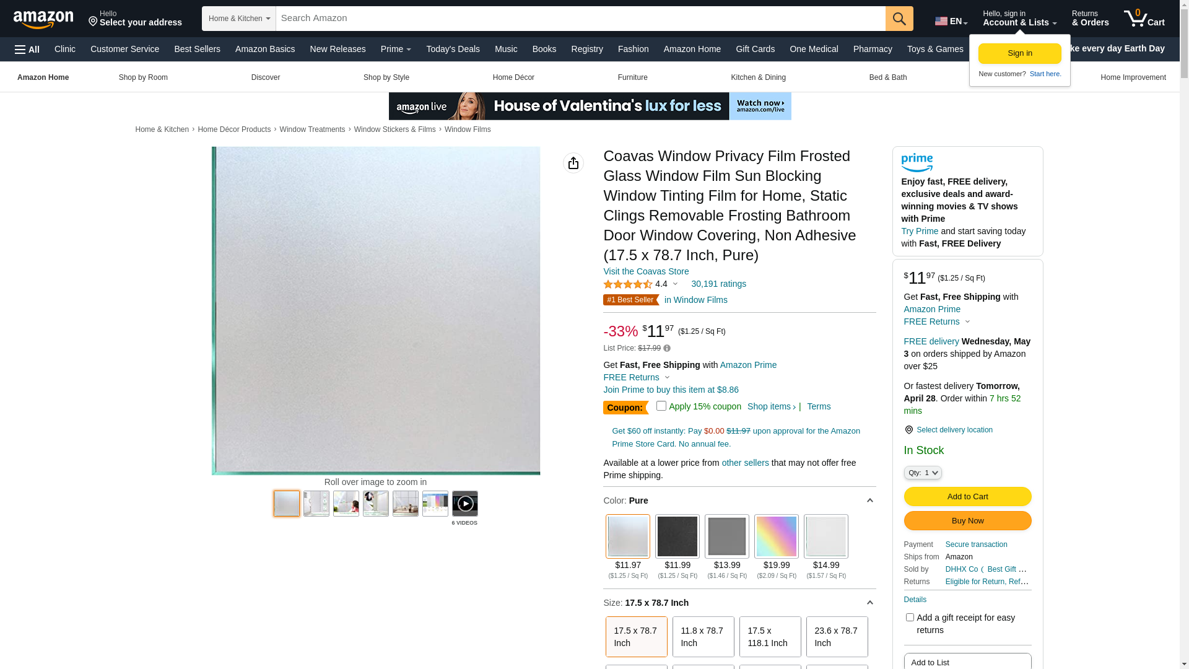Screen dimensions: 1189x669
Task: Click the search magnifier button
Action: [x=899, y=19]
